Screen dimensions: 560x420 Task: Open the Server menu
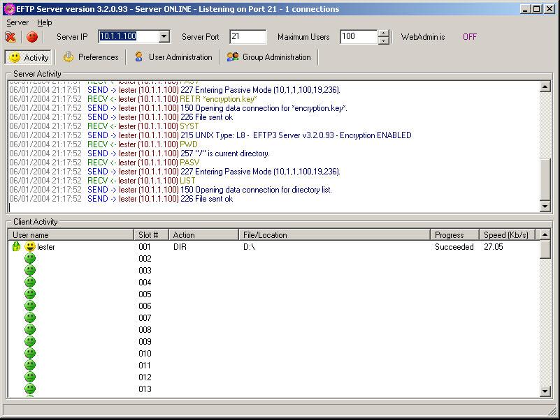17,22
